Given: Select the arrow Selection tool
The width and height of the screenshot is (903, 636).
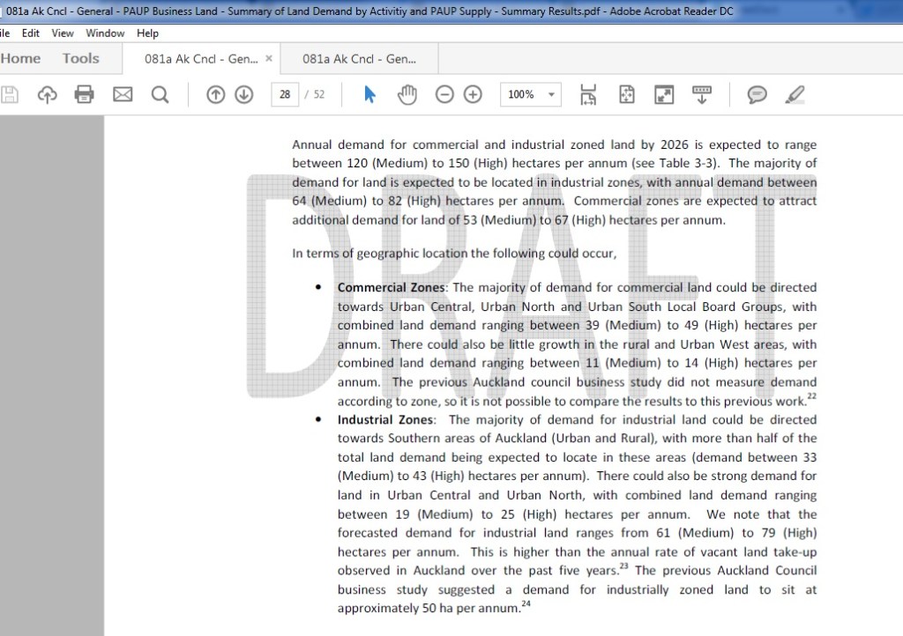Looking at the screenshot, I should coord(369,94).
